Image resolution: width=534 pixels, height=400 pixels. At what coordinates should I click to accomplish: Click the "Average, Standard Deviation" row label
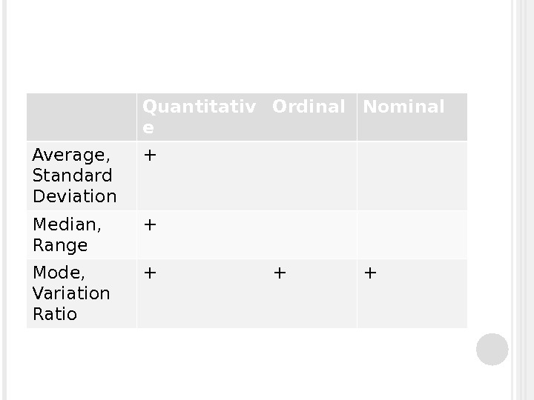[74, 176]
